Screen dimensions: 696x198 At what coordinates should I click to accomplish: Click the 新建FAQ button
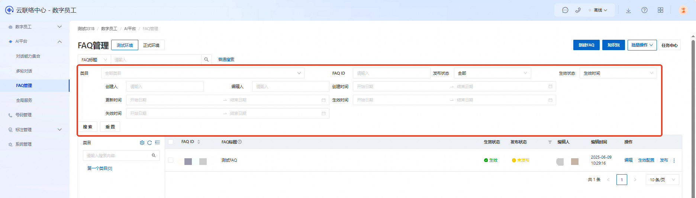[586, 45]
